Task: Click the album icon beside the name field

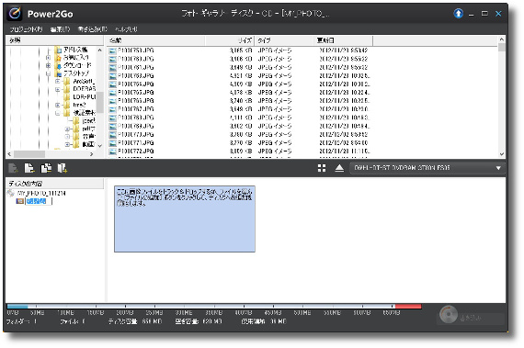Action: 19,201
